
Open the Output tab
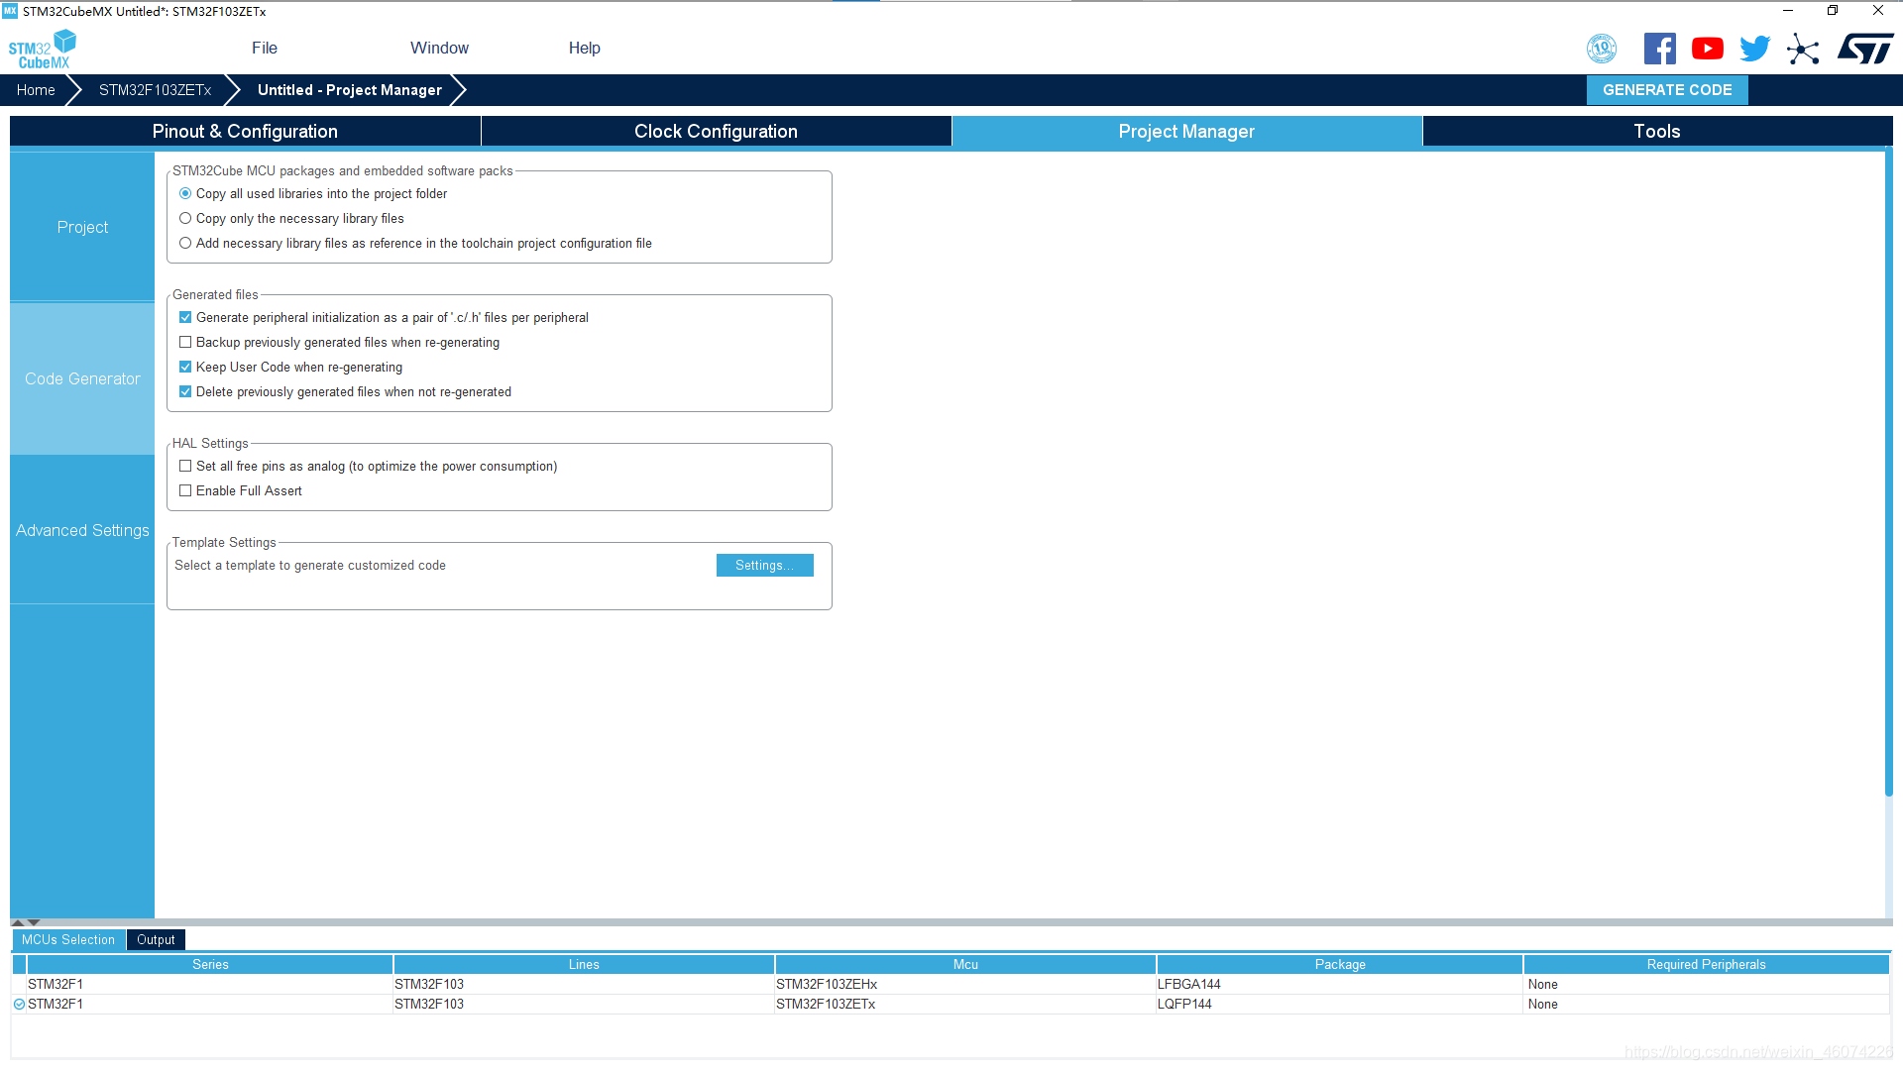click(x=156, y=940)
